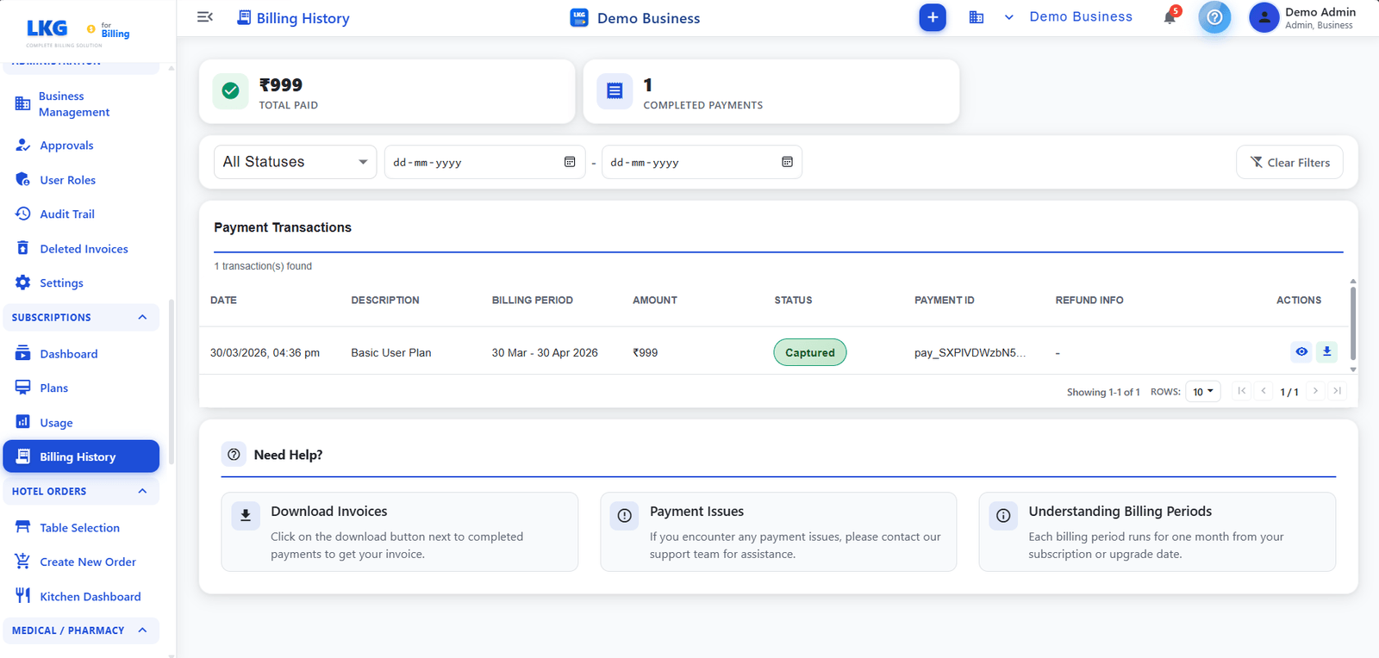Click the DATE column header
The width and height of the screenshot is (1379, 658).
tap(223, 301)
